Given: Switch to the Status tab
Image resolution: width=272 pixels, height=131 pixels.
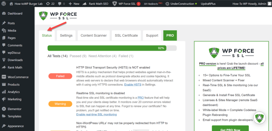Looking at the screenshot, I should click(47, 35).
